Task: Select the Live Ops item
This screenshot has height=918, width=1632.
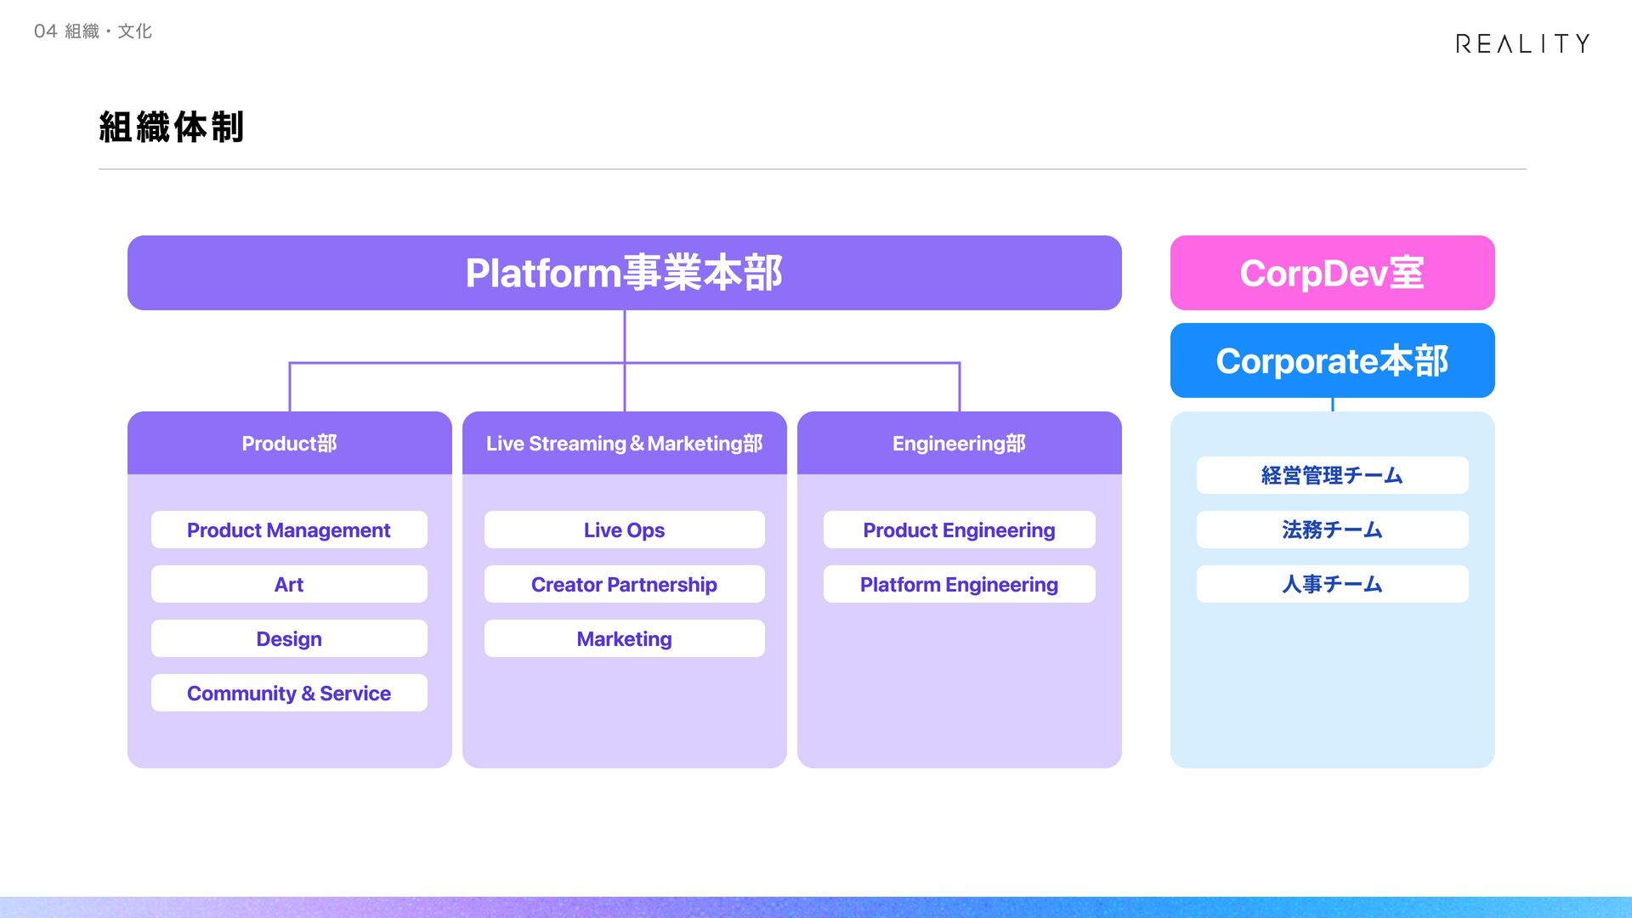Action: tap(624, 530)
